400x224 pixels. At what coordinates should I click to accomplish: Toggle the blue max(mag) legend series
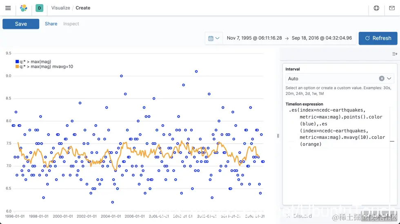(33, 61)
